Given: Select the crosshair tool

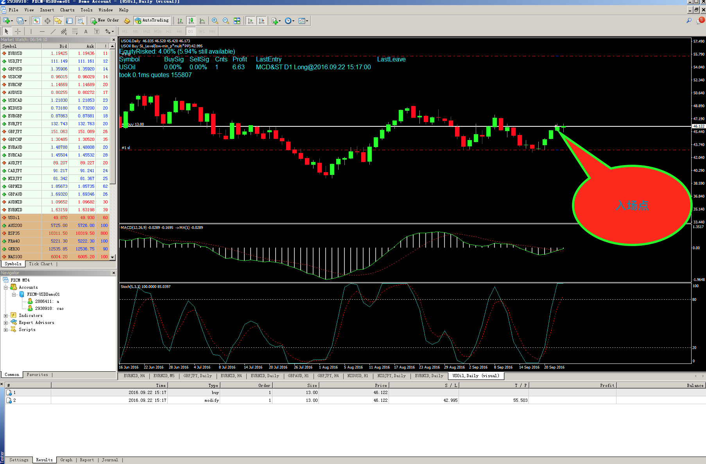Looking at the screenshot, I should point(18,31).
